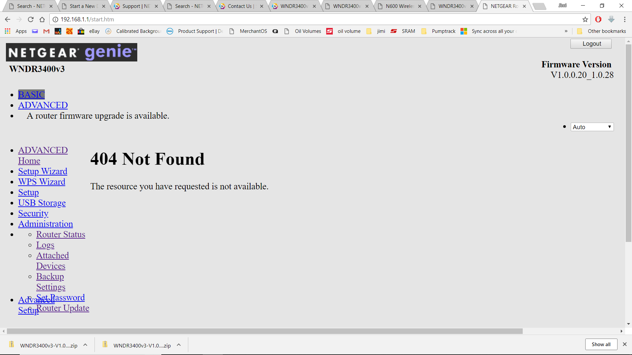Open the Router Update link
This screenshot has width=632, height=355.
click(63, 308)
